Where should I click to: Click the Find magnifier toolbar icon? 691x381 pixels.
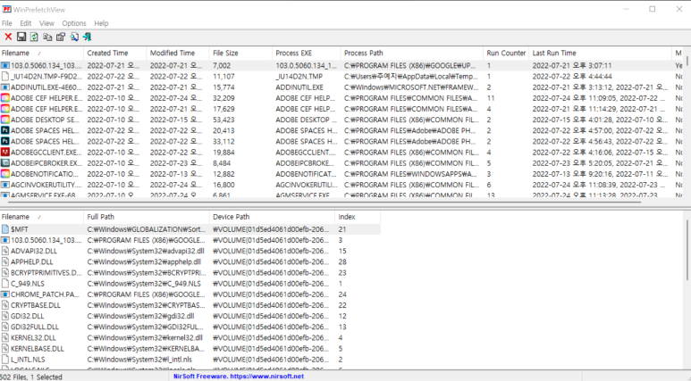coord(74,37)
